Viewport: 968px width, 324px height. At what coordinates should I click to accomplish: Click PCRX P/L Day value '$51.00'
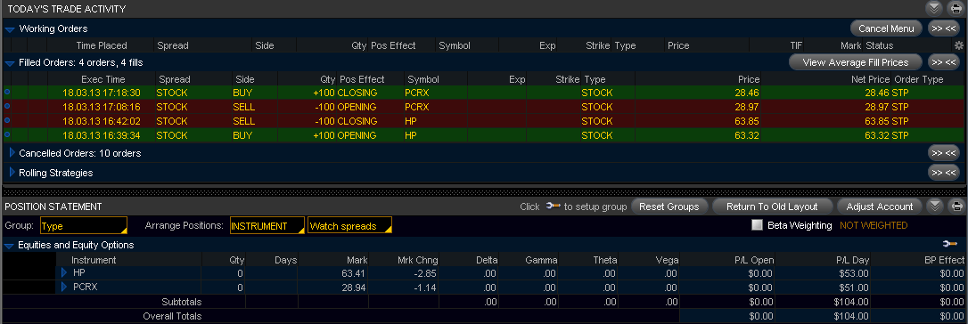[x=854, y=288]
